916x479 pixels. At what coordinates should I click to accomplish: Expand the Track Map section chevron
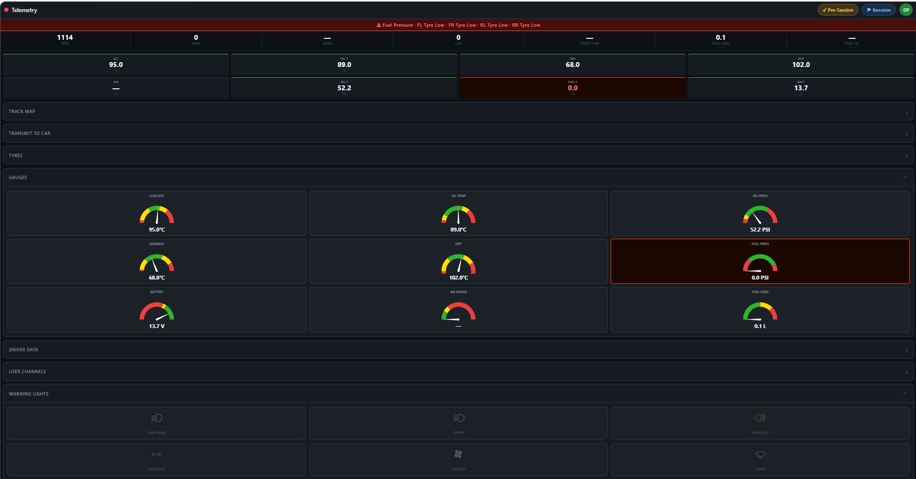(906, 112)
